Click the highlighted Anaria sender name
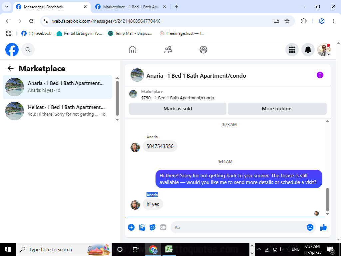 pos(152,195)
